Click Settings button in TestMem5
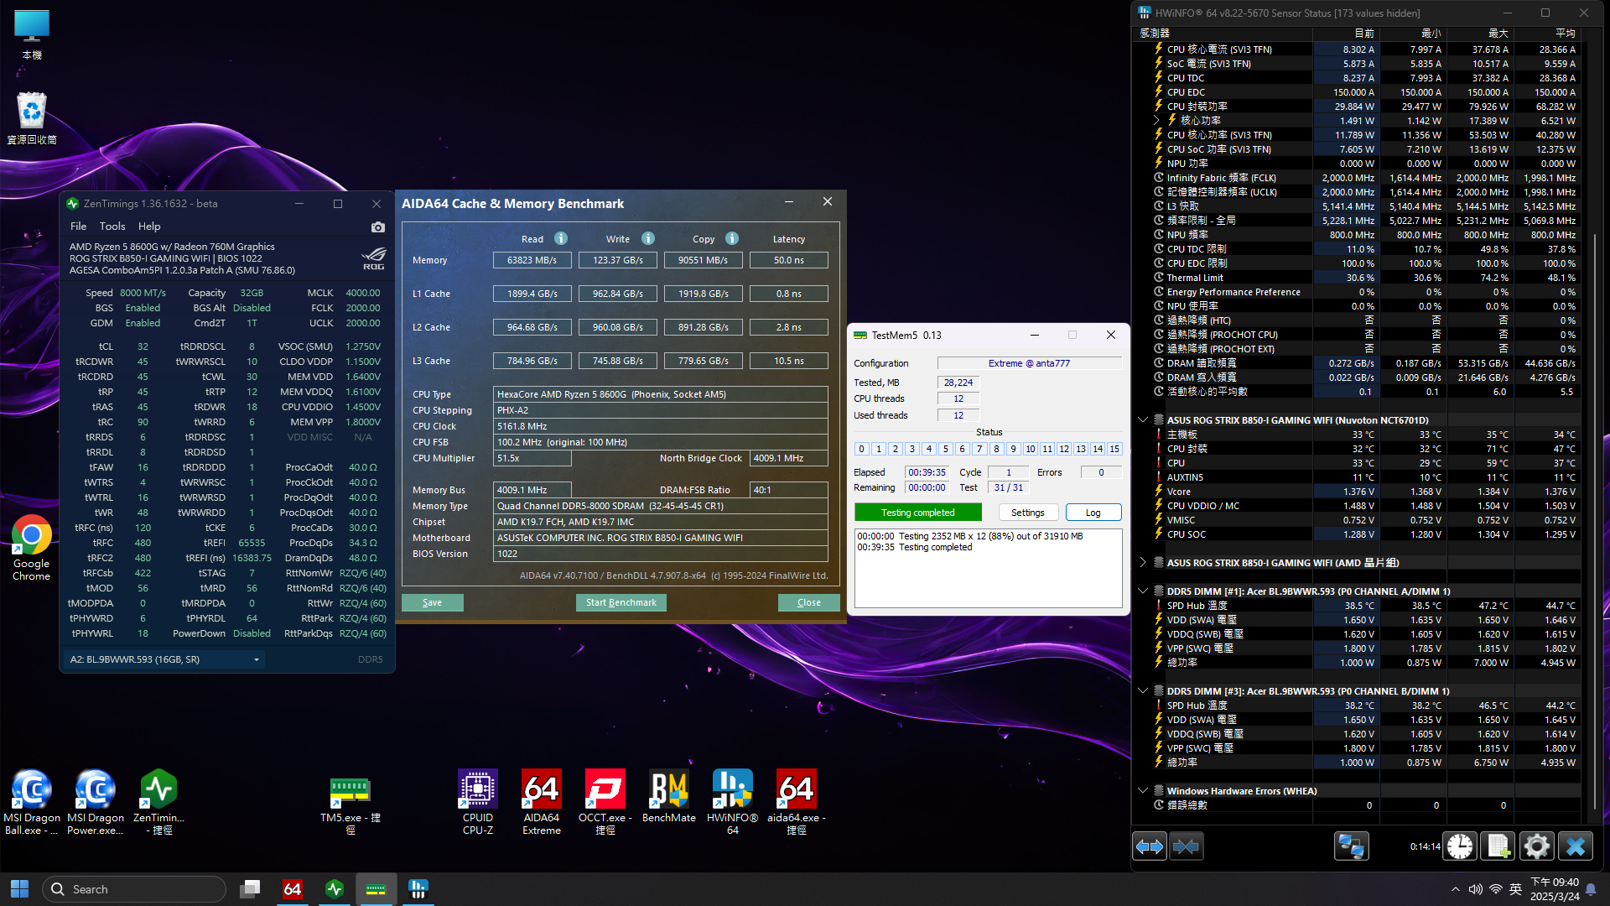The width and height of the screenshot is (1610, 906). [x=1027, y=513]
